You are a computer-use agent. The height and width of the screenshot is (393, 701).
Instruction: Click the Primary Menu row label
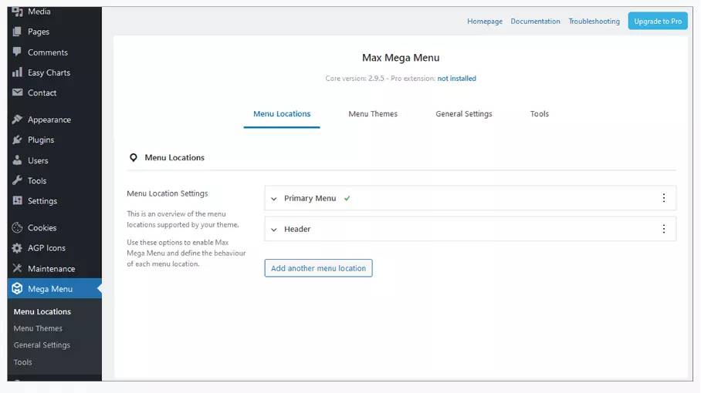(310, 198)
